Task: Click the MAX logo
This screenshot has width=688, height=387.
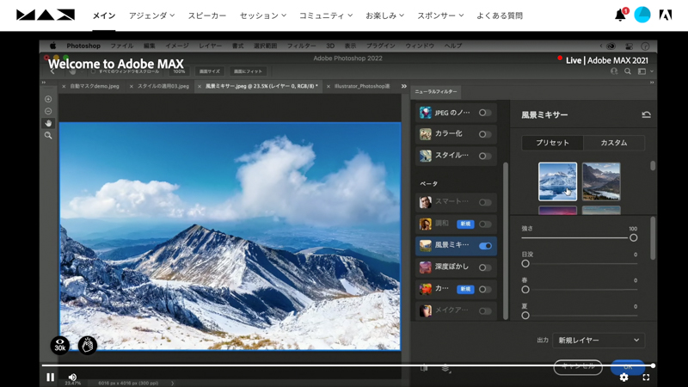Action: (46, 15)
